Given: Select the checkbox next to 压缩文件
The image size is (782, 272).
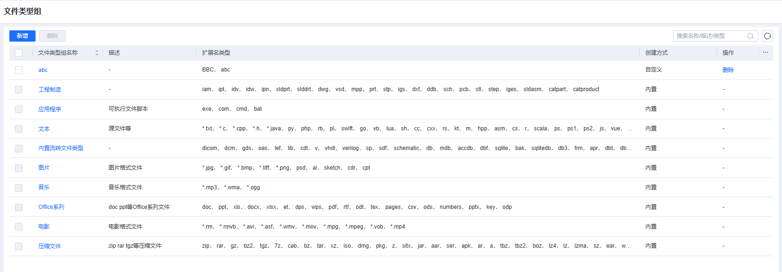Looking at the screenshot, I should click(x=19, y=246).
